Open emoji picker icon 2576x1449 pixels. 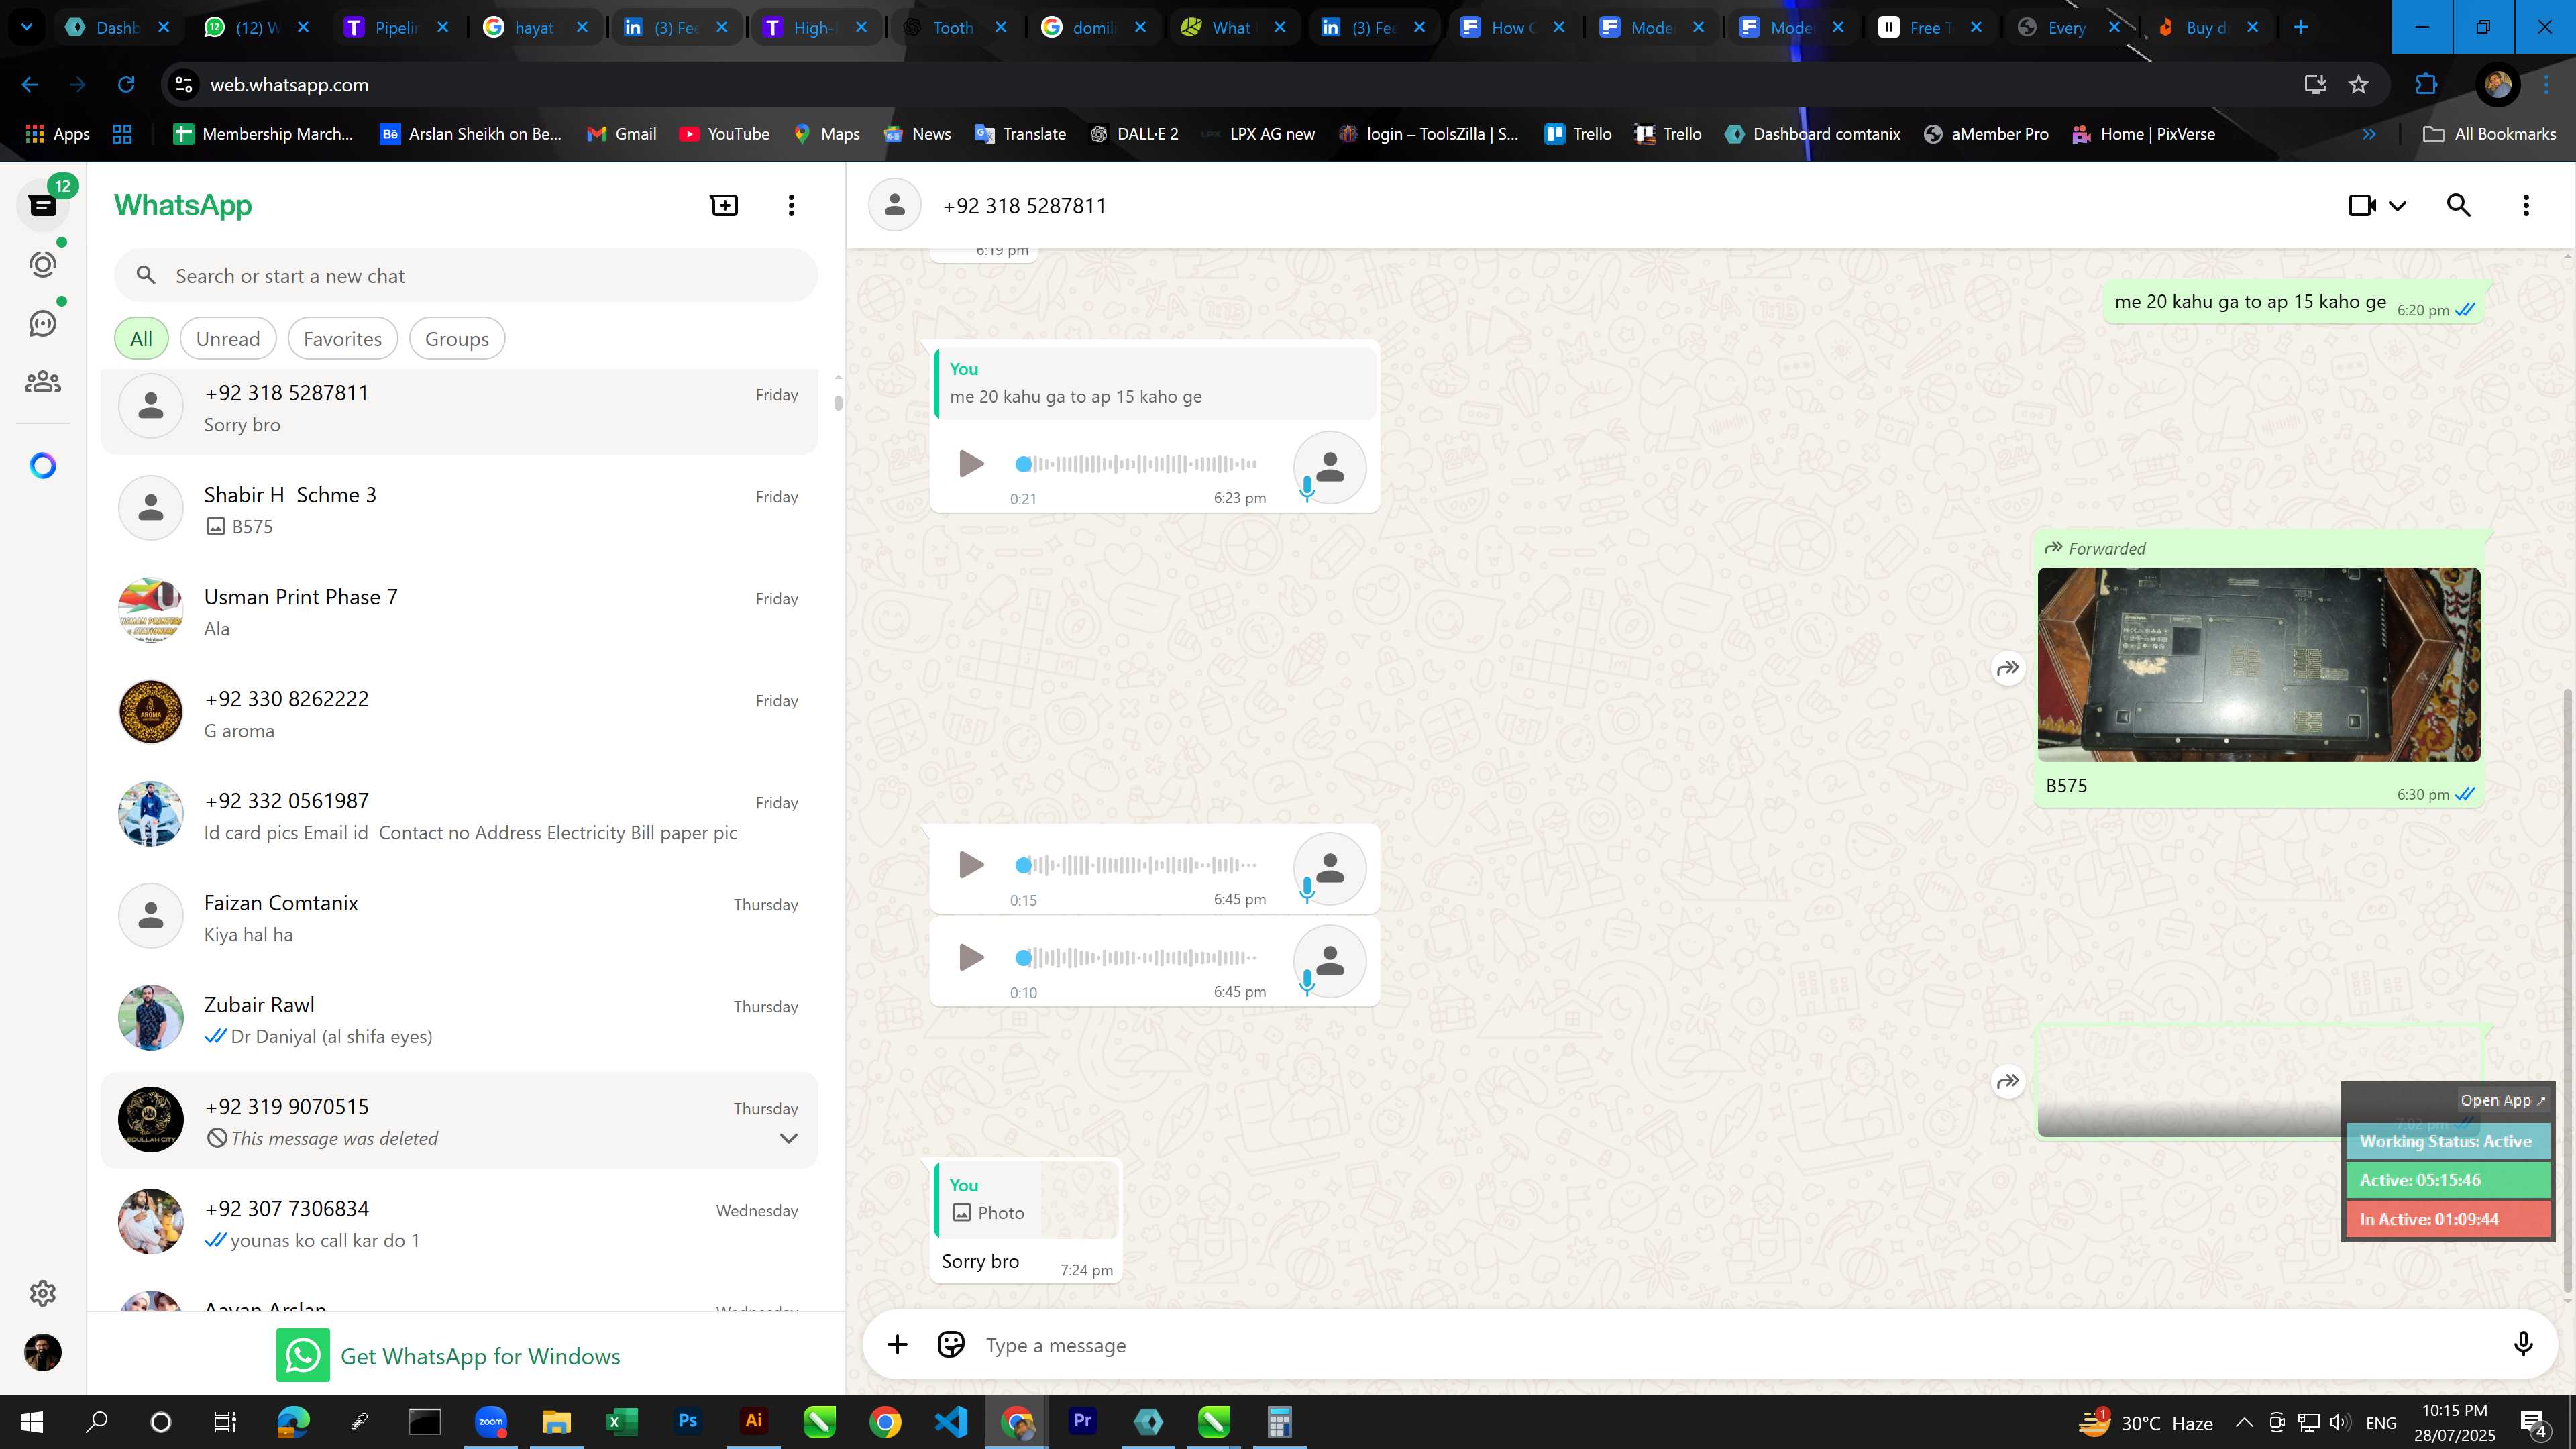pyautogui.click(x=951, y=1345)
